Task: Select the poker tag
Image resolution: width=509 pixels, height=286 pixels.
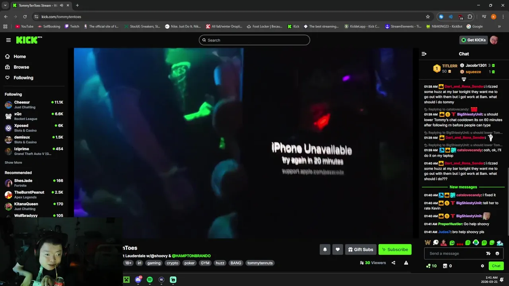Action: 190,263
